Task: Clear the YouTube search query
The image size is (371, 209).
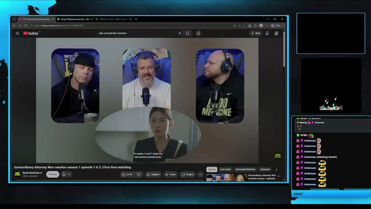Action: pyautogui.click(x=180, y=33)
